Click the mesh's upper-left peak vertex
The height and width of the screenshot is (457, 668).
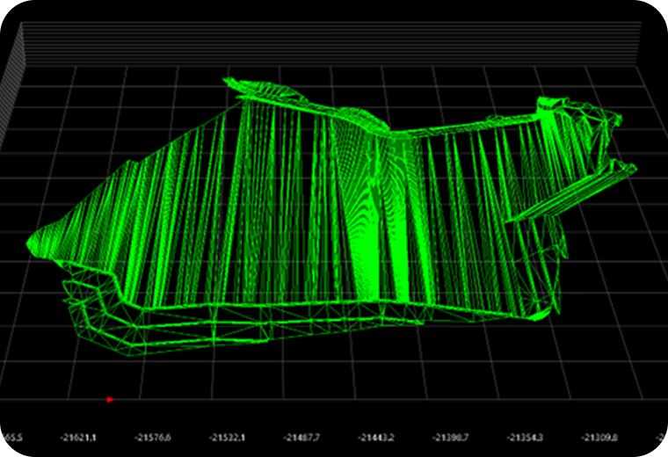[230, 81]
